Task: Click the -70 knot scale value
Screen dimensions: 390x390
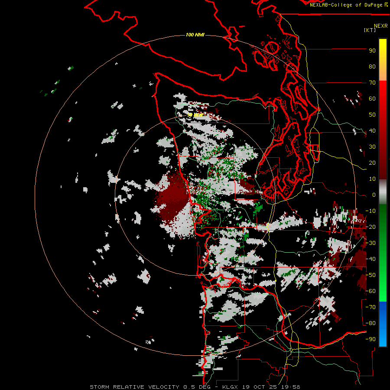Action: 370,307
